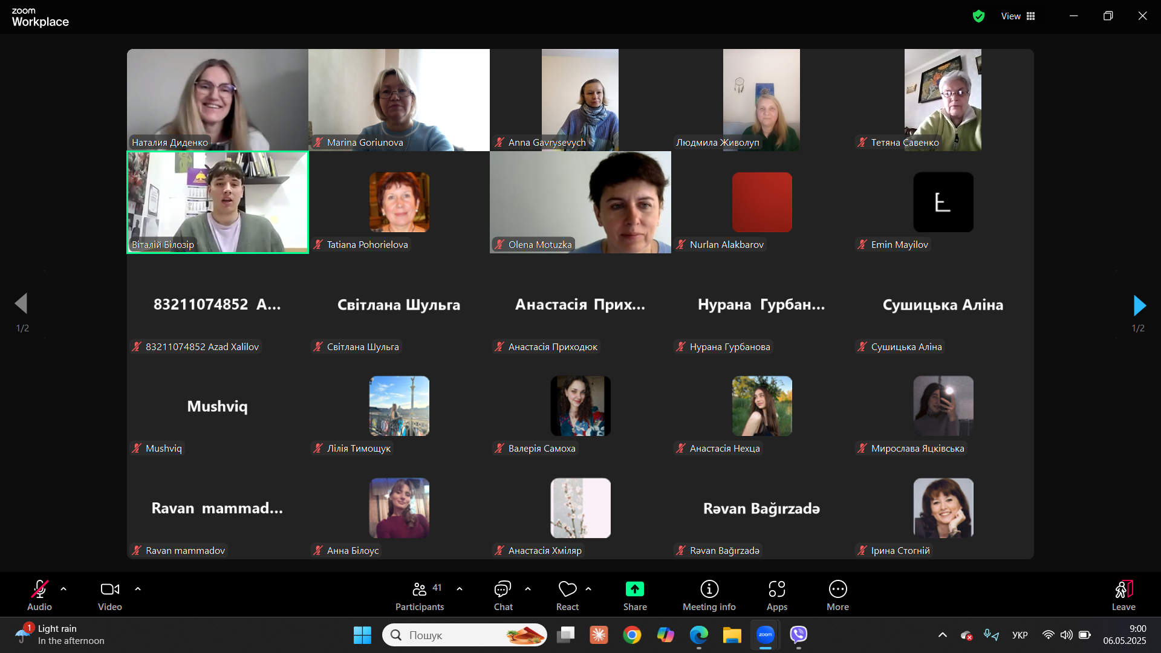Open the View layout menu

click(1018, 16)
